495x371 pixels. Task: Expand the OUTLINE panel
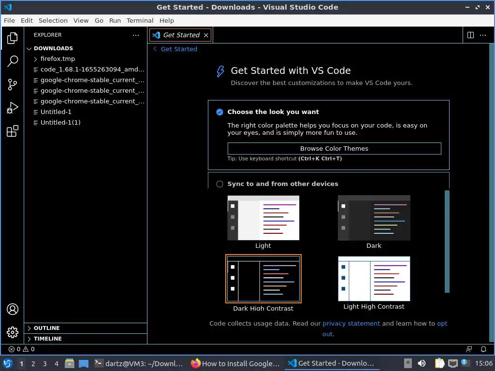pyautogui.click(x=86, y=328)
